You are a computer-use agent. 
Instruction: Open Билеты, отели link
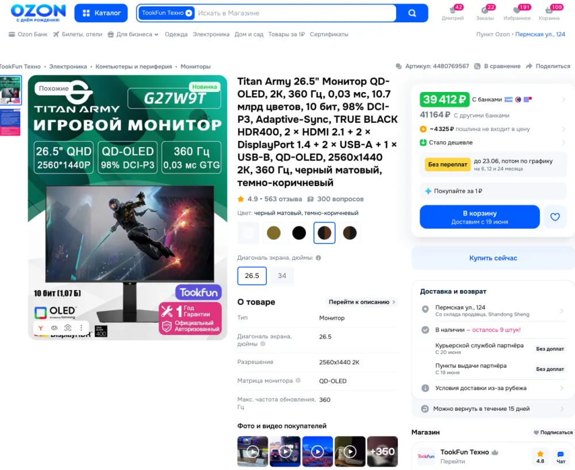78,34
